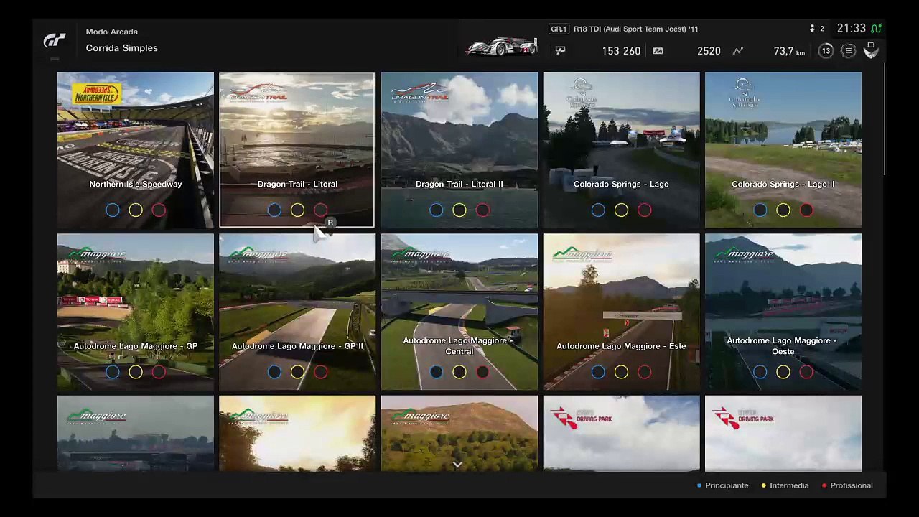
Task: Click the green network status icon
Action: coord(877,29)
